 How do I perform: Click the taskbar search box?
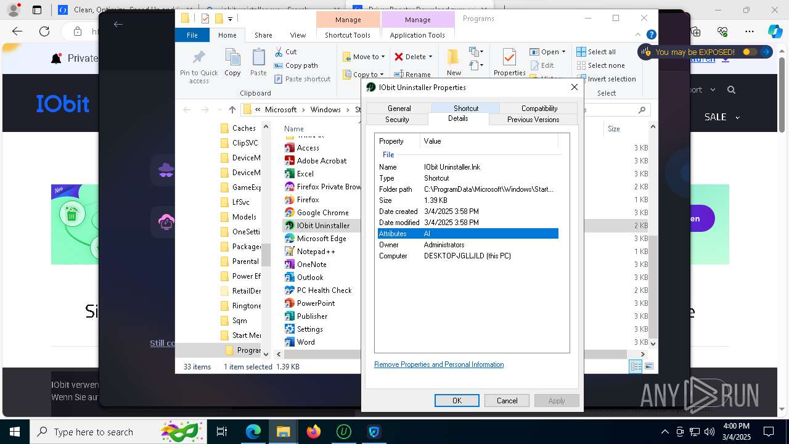click(x=117, y=432)
